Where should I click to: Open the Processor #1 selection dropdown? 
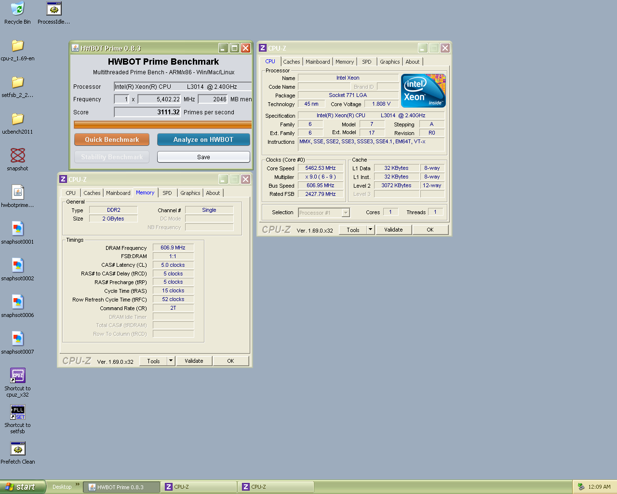tap(346, 213)
